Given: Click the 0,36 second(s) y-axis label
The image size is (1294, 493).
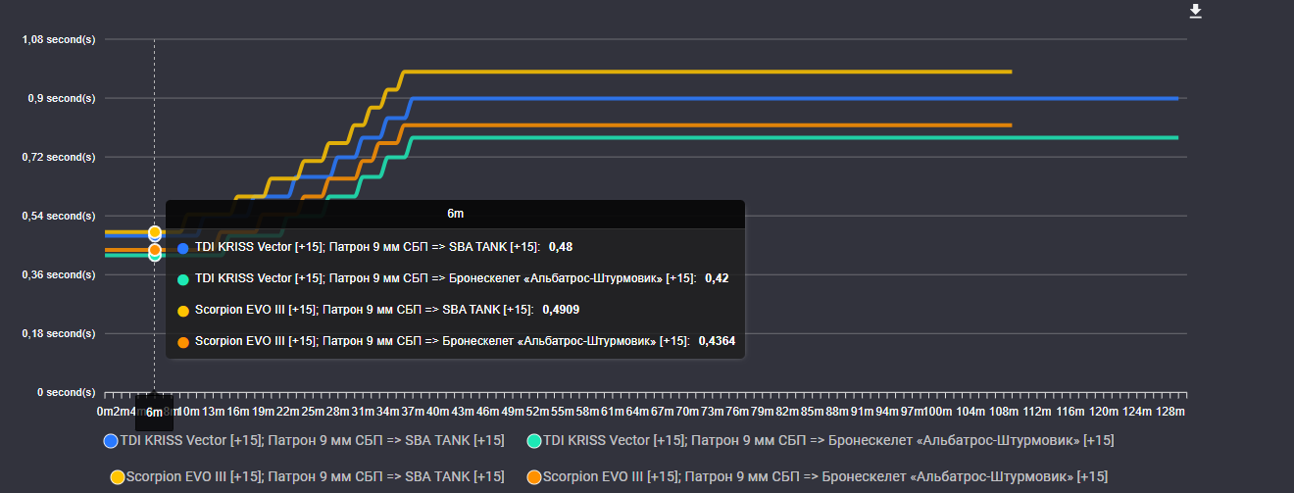Looking at the screenshot, I should pos(59,274).
